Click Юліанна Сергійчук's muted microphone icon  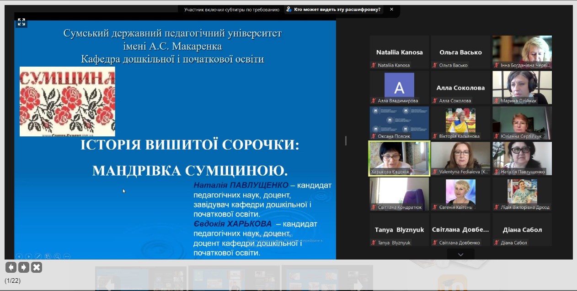(497, 136)
